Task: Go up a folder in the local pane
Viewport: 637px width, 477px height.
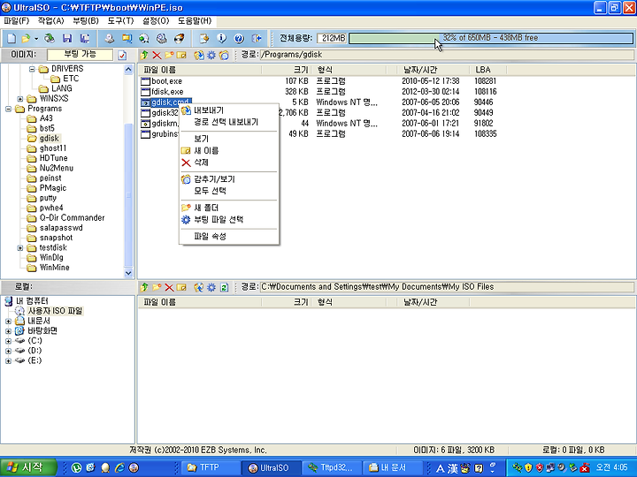Action: click(144, 287)
